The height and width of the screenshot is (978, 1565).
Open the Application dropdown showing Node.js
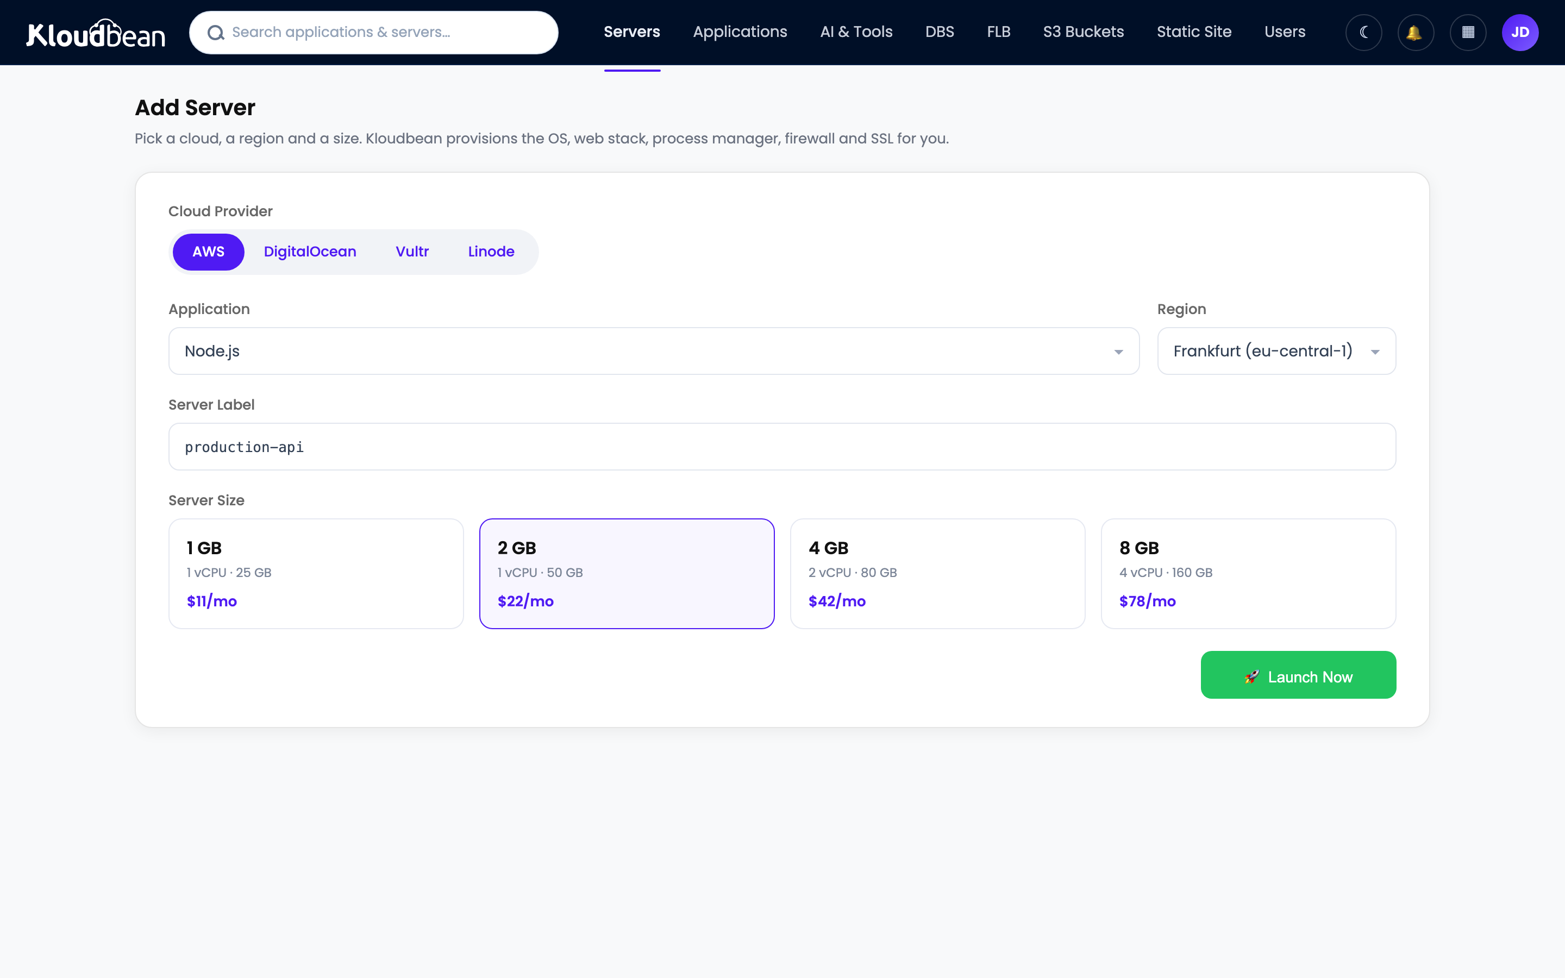(x=654, y=351)
